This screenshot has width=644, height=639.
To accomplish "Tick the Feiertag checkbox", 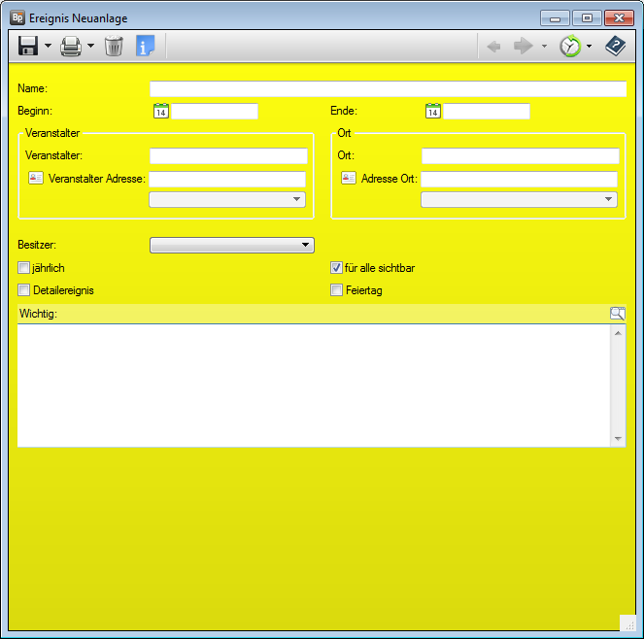I will (337, 289).
